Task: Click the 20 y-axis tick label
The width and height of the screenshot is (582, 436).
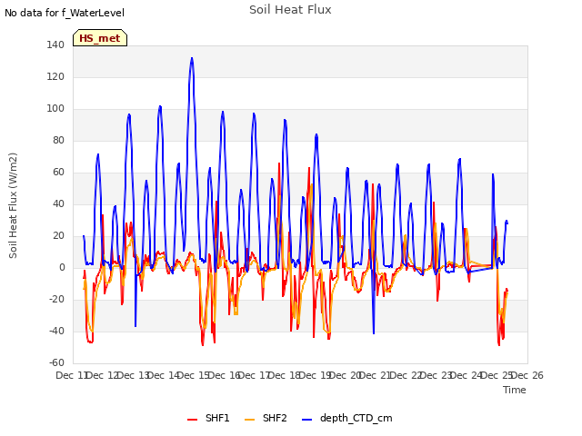Action: pyautogui.click(x=58, y=236)
